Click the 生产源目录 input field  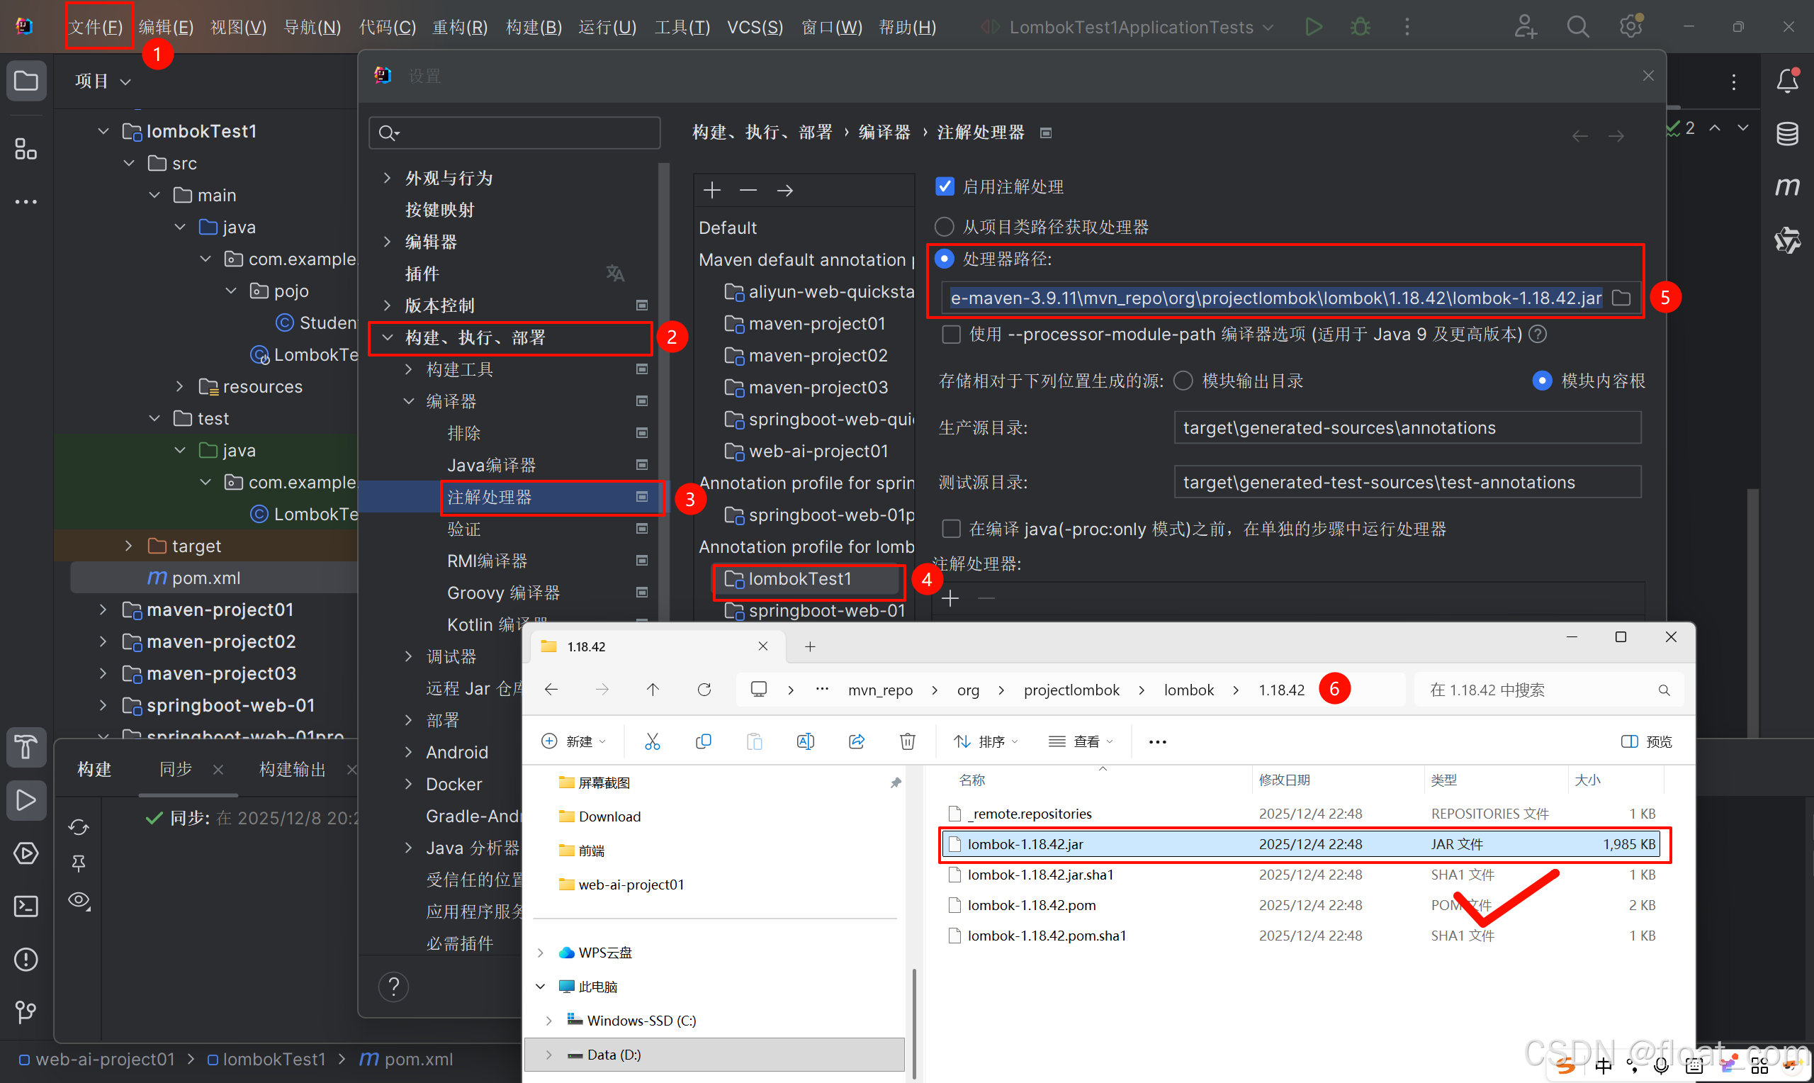tap(1407, 427)
